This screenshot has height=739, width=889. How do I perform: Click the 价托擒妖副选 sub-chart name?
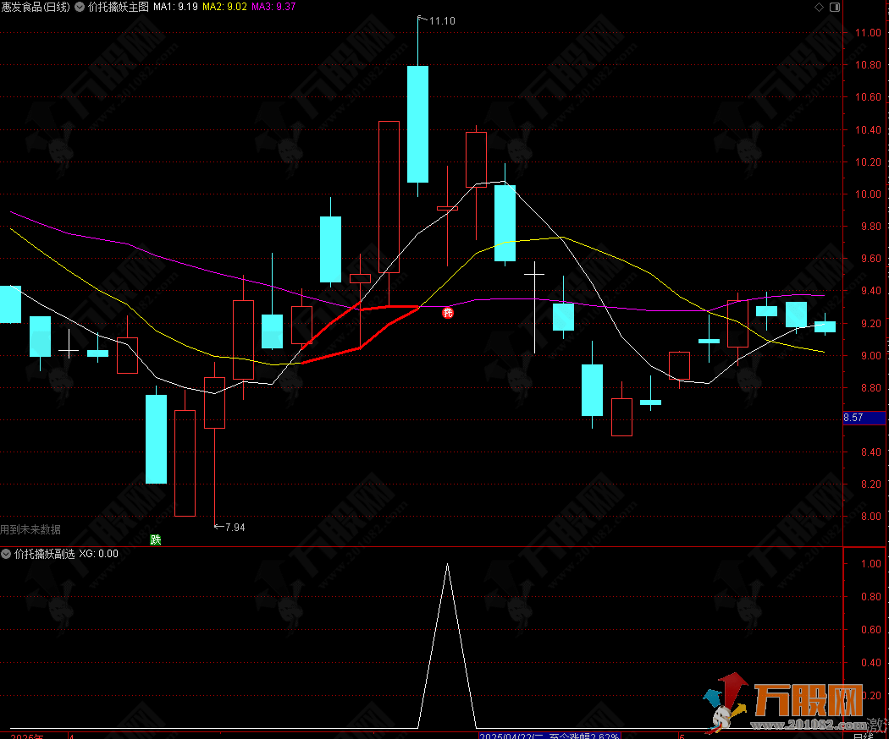click(44, 554)
